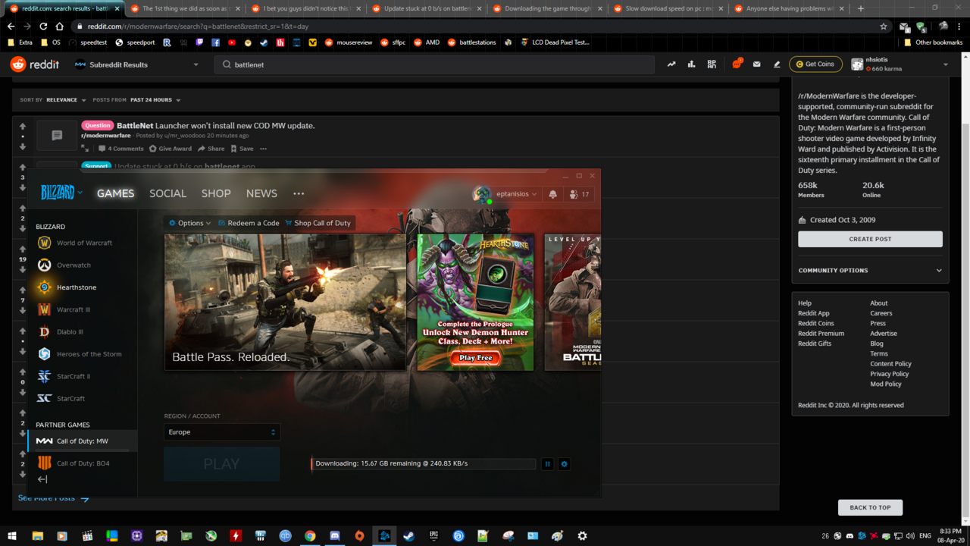The width and height of the screenshot is (970, 546).
Task: Upvote the BattleNet Launcher won't install post
Action: coord(23,127)
